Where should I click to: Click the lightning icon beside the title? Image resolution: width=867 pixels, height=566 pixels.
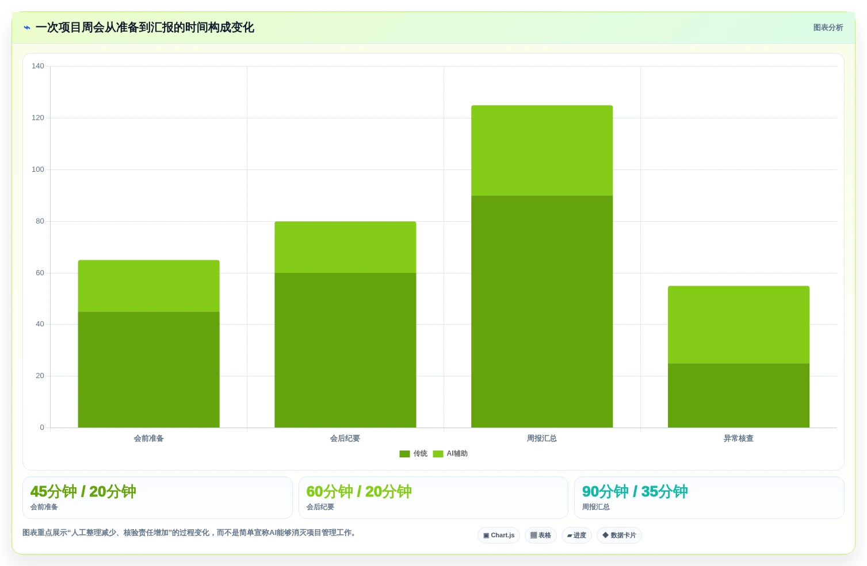pos(27,28)
